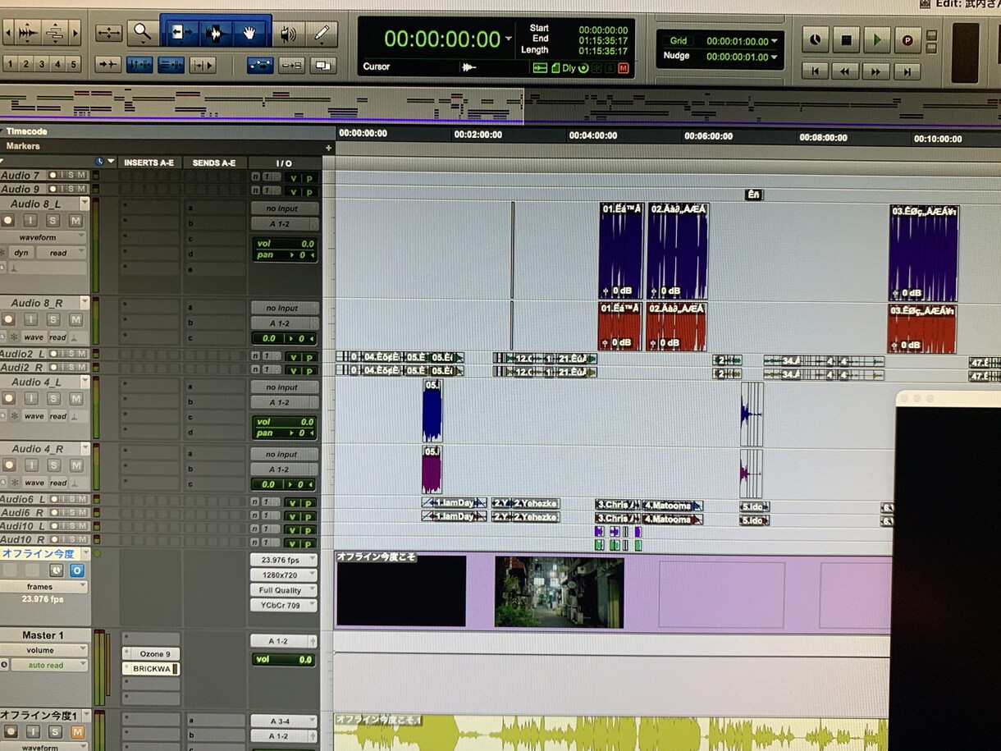The height and width of the screenshot is (751, 1001).
Task: Choose the Pencil tool
Action: pos(322,34)
